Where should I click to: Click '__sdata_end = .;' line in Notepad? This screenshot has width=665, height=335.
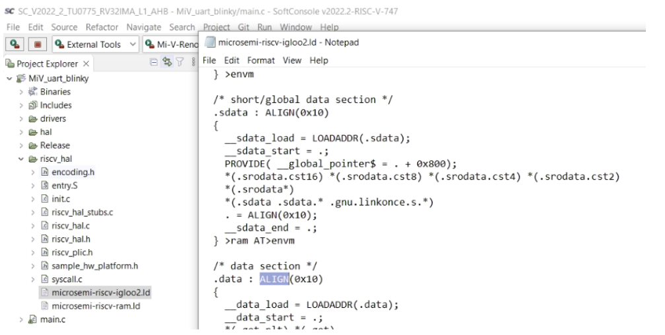tap(271, 228)
